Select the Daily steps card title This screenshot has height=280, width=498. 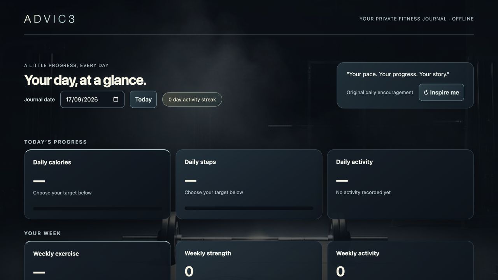(200, 162)
